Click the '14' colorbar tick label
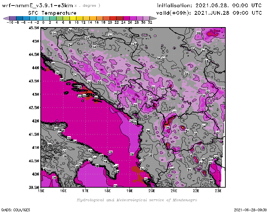The width and height of the screenshot is (274, 212). click(x=90, y=22)
